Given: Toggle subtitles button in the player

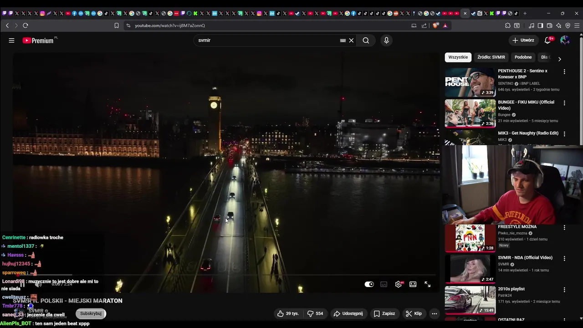Looking at the screenshot, I should click(x=384, y=284).
